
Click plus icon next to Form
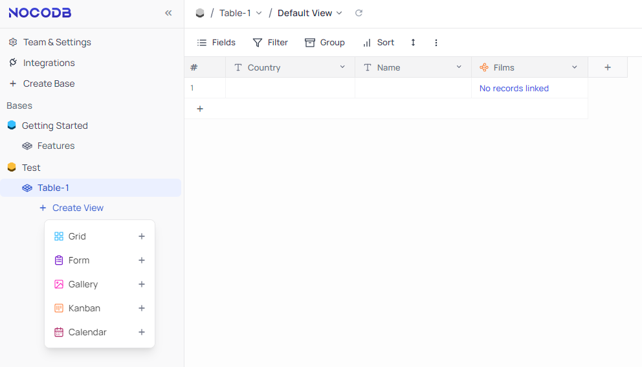point(142,260)
